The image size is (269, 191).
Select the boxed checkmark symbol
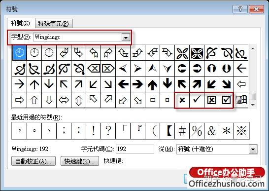click(226, 100)
